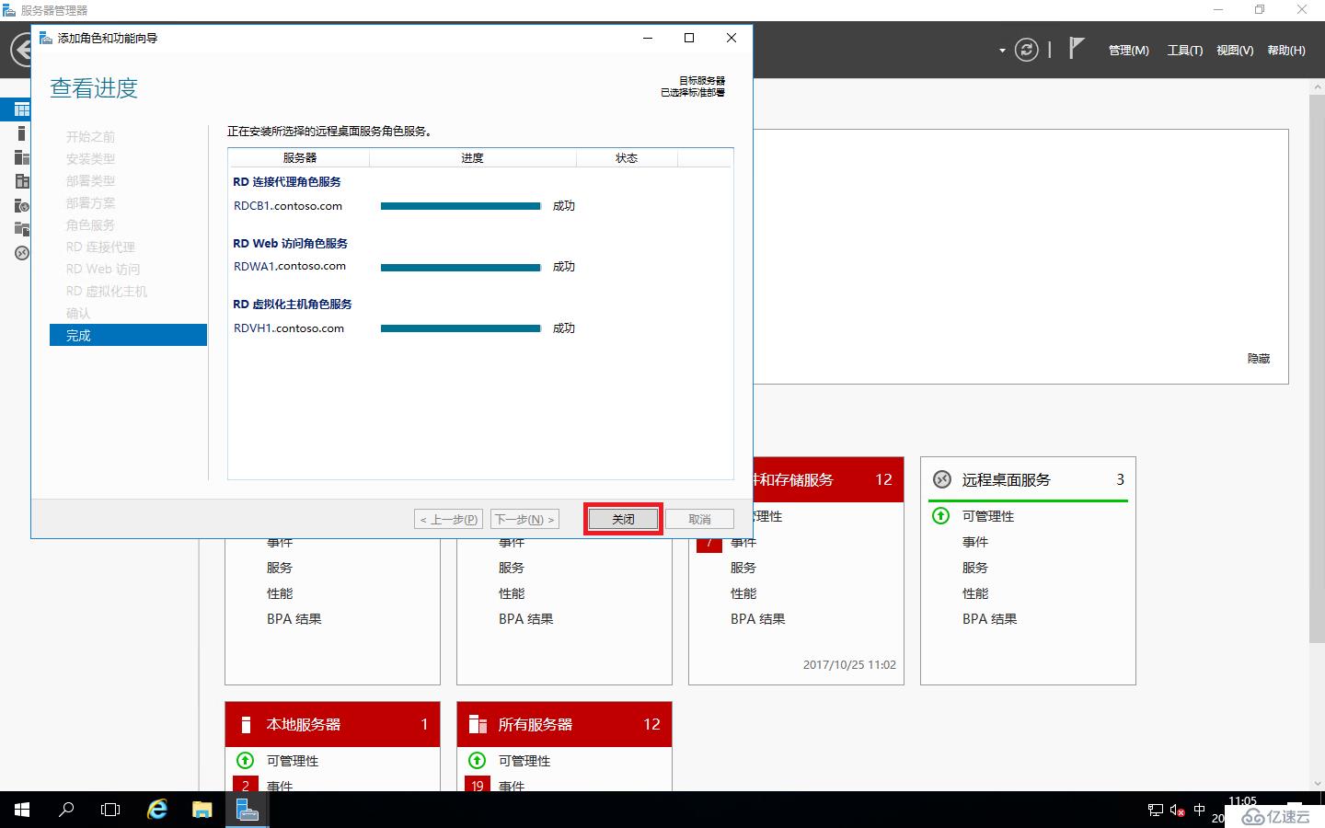The height and width of the screenshot is (828, 1325).
Task: Click the wizard title bar icon
Action: coord(45,38)
